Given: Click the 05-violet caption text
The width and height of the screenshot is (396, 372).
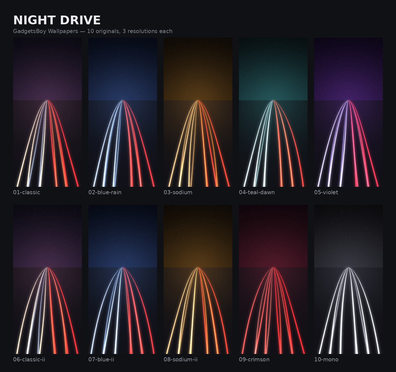Looking at the screenshot, I should (326, 192).
